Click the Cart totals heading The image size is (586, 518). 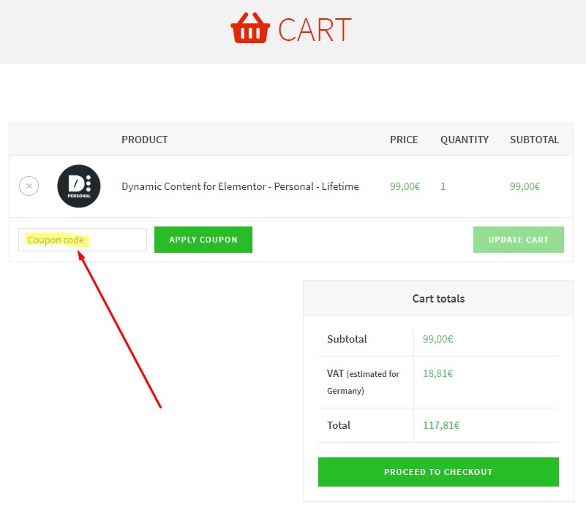438,299
